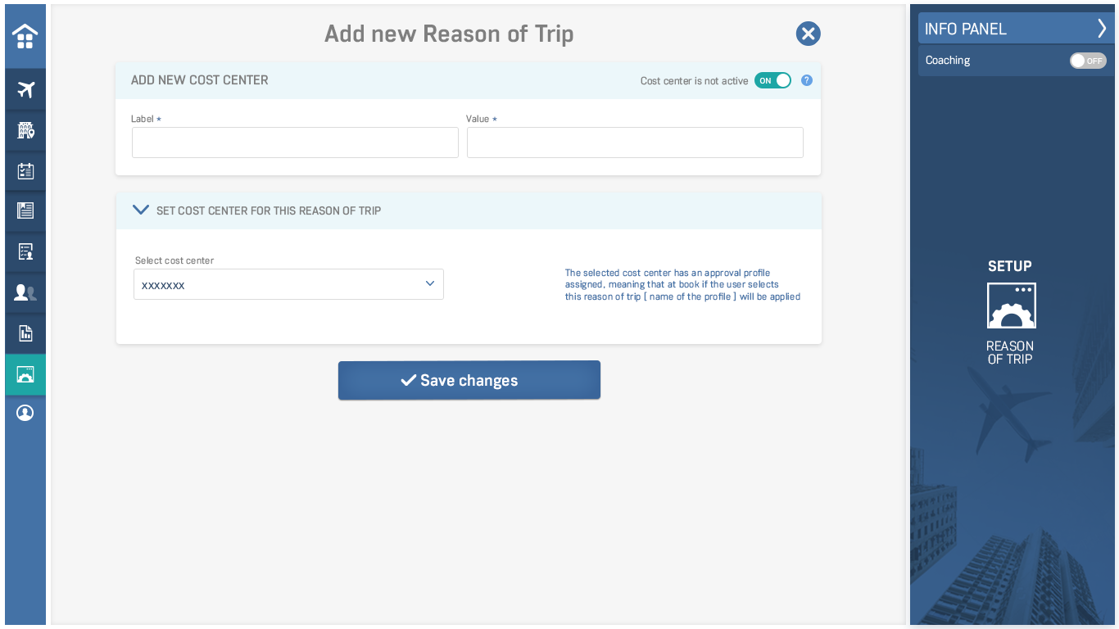Image resolution: width=1119 pixels, height=629 pixels.
Task: Open the users people sidebar icon
Action: 25,292
